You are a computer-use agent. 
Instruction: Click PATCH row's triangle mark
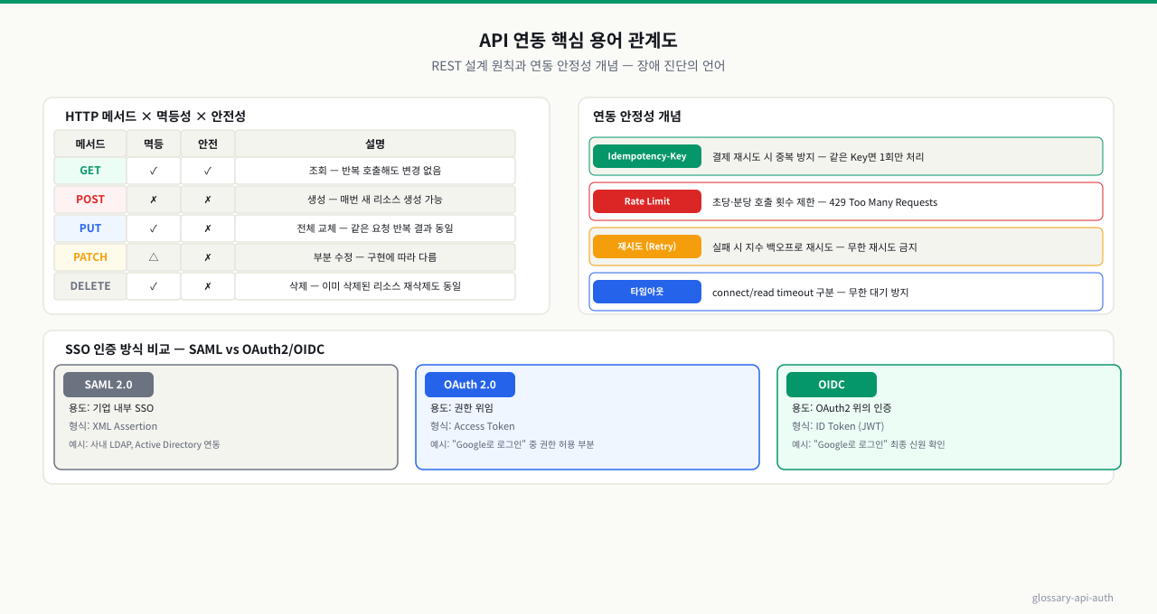click(x=154, y=257)
